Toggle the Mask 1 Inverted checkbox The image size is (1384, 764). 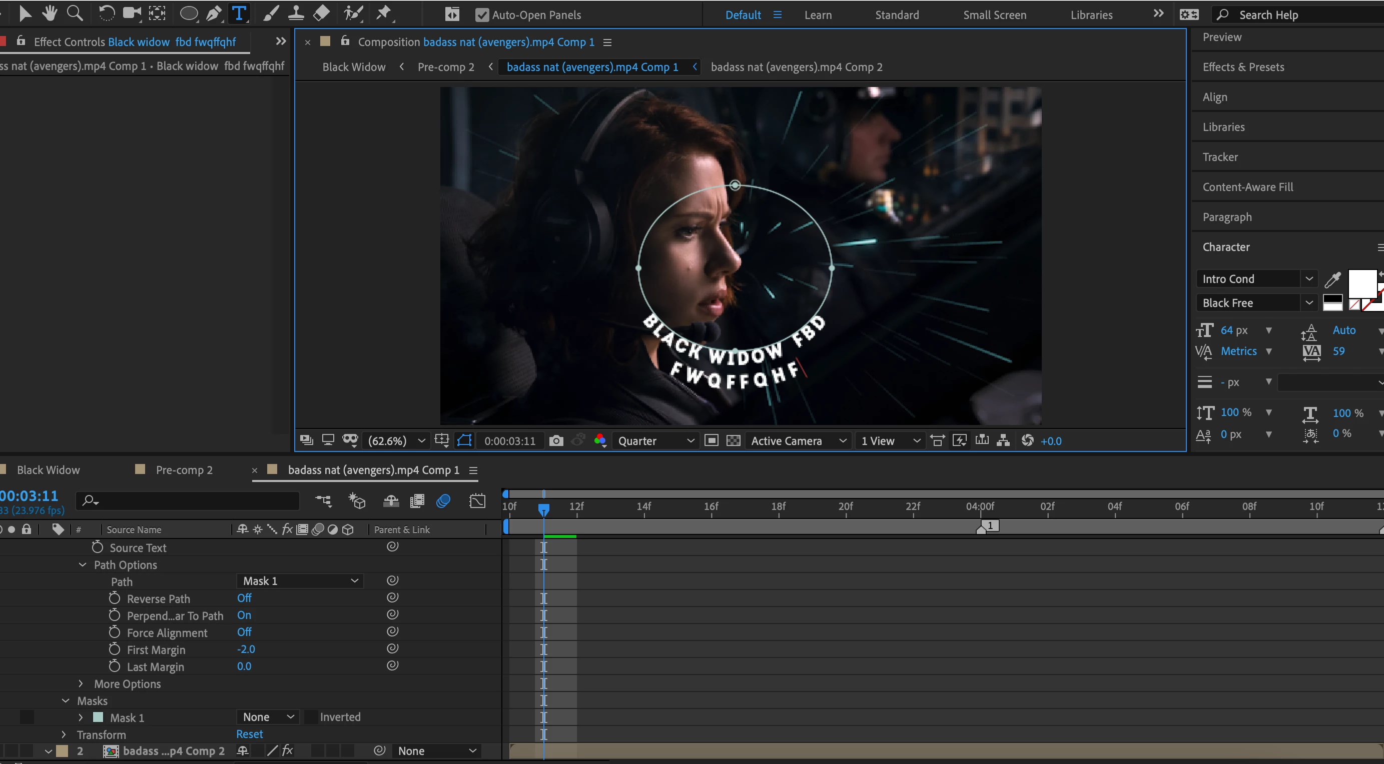pos(311,717)
